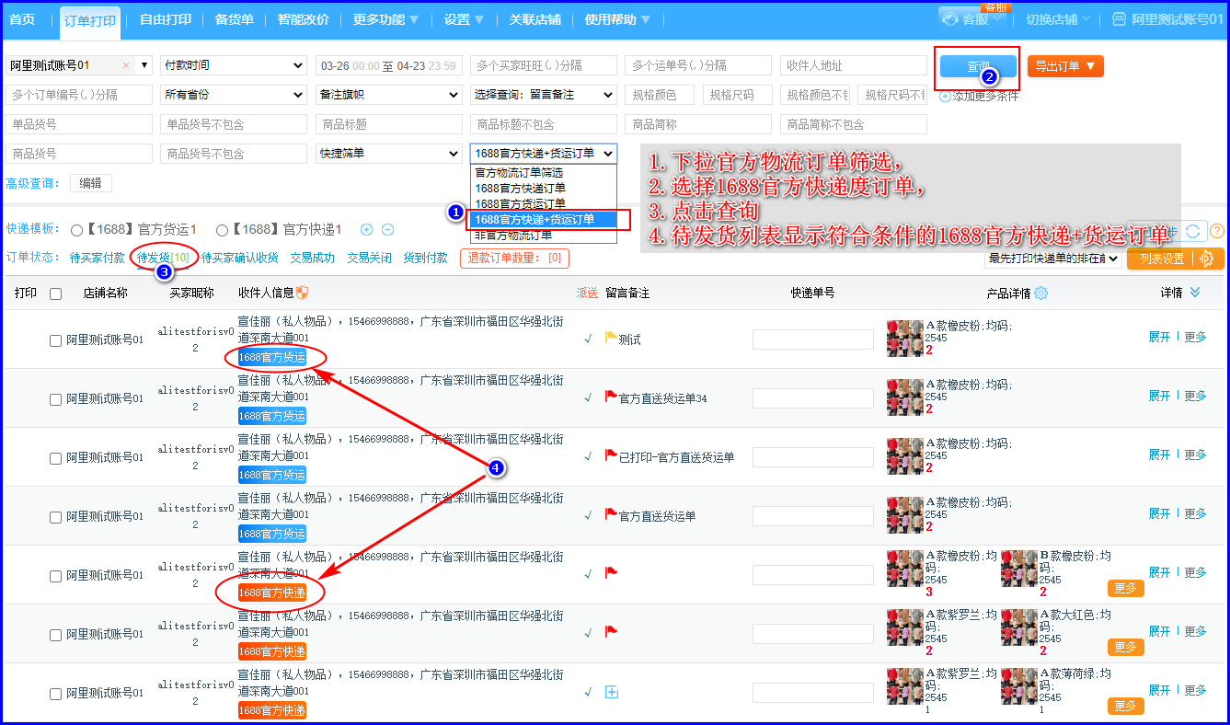Click the store icon beside 阿里测试账号01 in header

pyautogui.click(x=1119, y=18)
